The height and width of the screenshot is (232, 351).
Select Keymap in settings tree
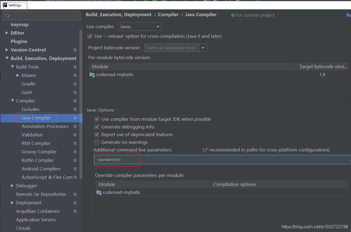coord(19,24)
